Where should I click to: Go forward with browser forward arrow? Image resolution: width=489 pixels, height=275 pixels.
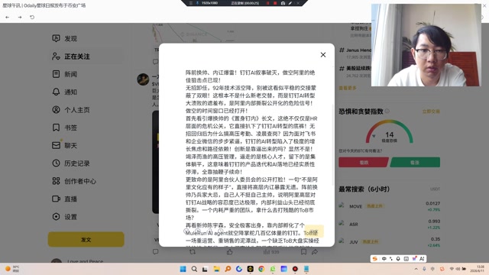pos(20,17)
